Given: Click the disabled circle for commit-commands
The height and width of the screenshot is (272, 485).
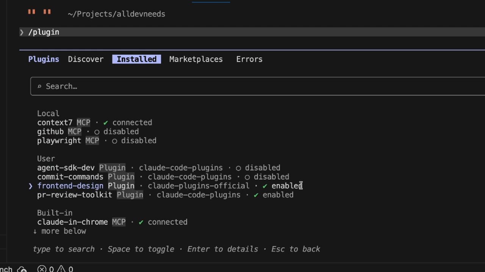Looking at the screenshot, I should coord(247,177).
